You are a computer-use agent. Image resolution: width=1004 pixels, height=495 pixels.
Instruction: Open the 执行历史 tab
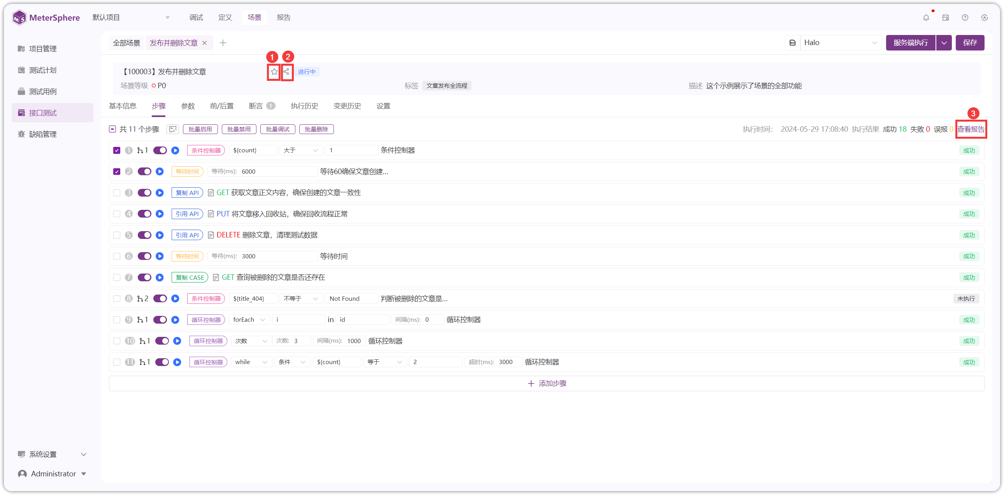click(x=304, y=106)
